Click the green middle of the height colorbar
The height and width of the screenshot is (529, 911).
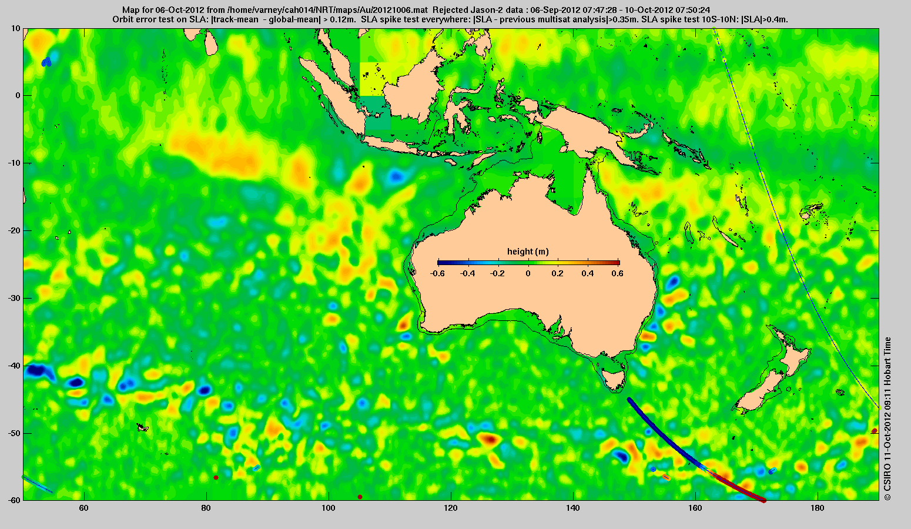528,262
